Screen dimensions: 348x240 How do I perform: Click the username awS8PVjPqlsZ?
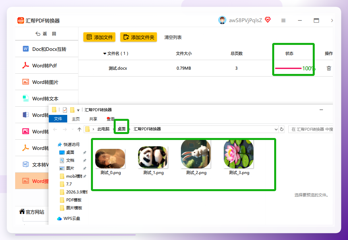click(x=246, y=20)
